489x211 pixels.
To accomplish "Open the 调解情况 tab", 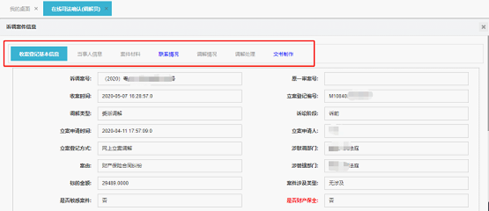I will click(x=207, y=54).
